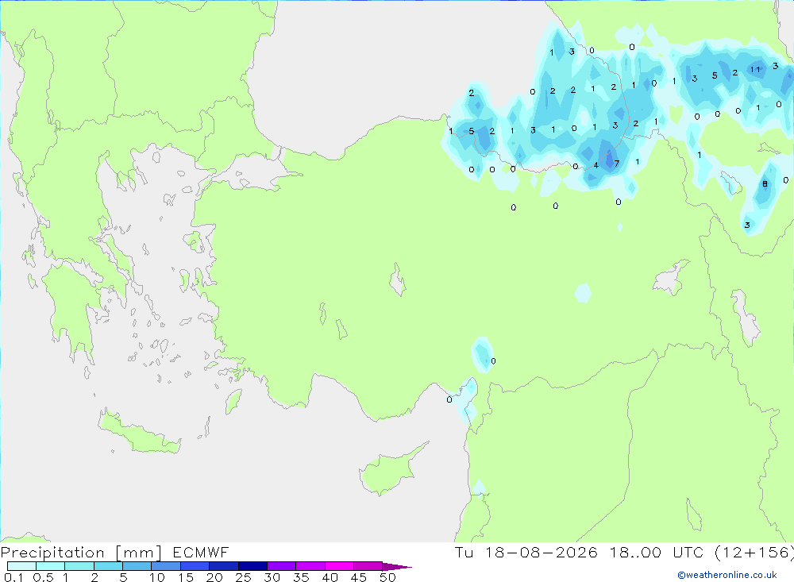
Task: Click the "25" legend scale label
Action: coord(243,577)
